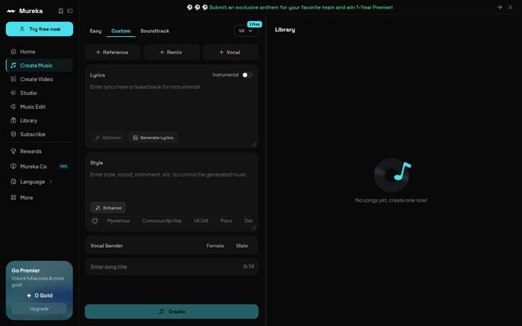The width and height of the screenshot is (522, 326).
Task: Click into the Style text area
Action: click(171, 185)
